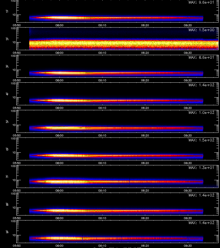Screen dimensions: 220x248
Task: Select the MAX: 1.5e+00 readout in panel 2F
Action: (201, 30)
